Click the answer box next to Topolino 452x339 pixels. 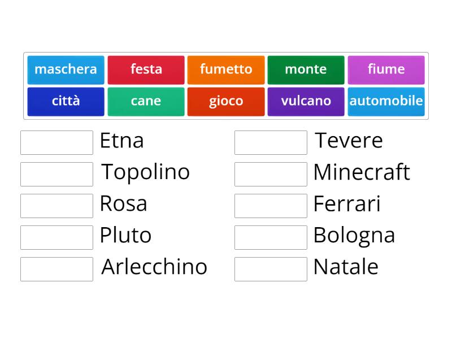coord(56,174)
